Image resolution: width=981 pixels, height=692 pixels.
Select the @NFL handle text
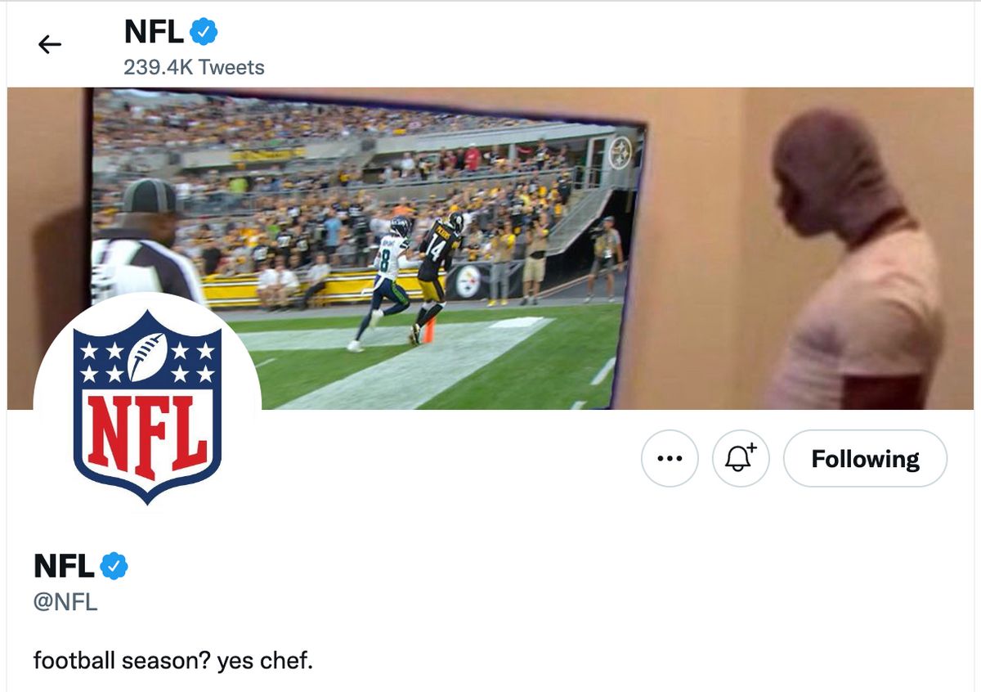(65, 603)
